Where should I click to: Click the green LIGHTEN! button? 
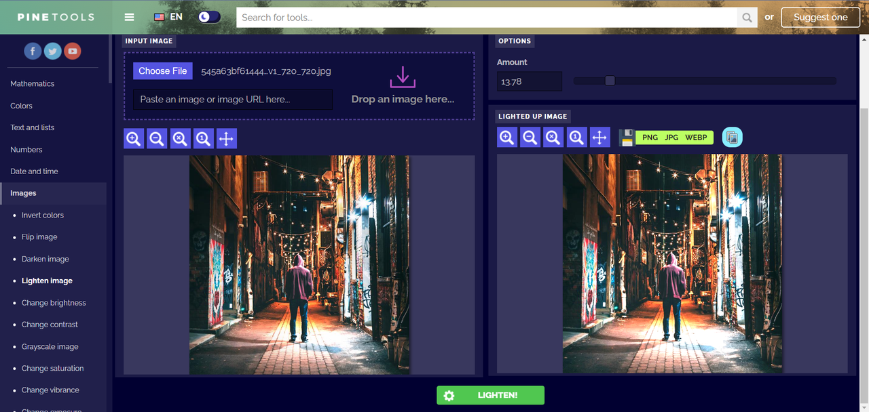490,395
